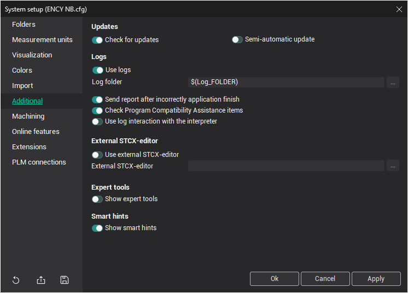Toggle Send report after incorrectly application finish
This screenshot has height=293, width=408.
pyautogui.click(x=98, y=99)
